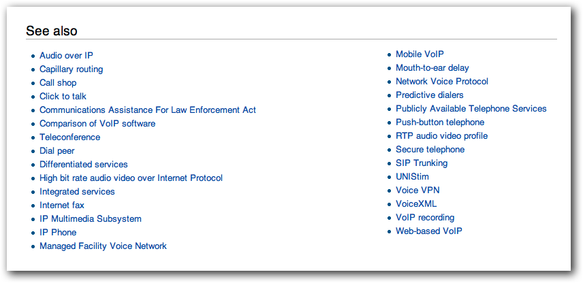Open the VoiceXML link

416,204
